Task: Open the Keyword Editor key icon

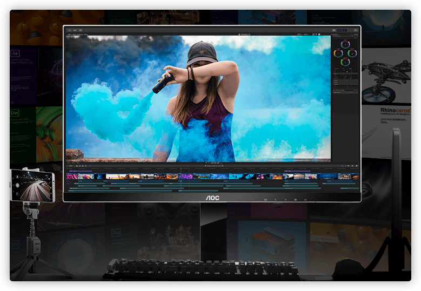Action: (x=75, y=30)
